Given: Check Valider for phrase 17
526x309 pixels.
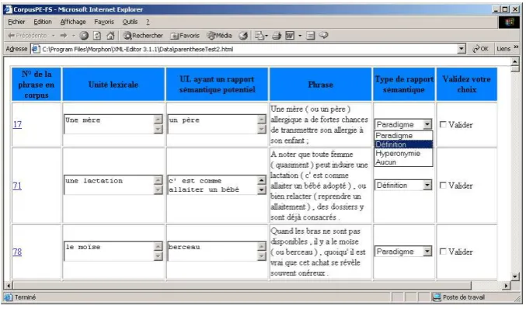Looking at the screenshot, I should tap(443, 124).
